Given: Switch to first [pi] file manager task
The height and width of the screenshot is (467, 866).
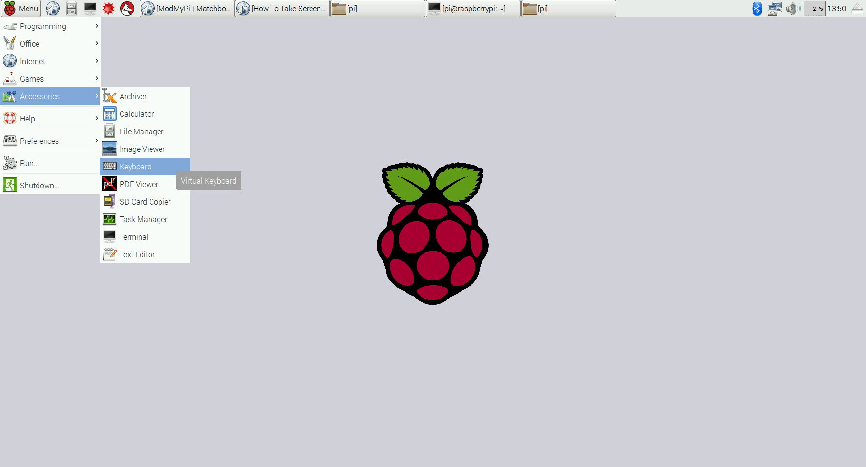Looking at the screenshot, I should 378,9.
